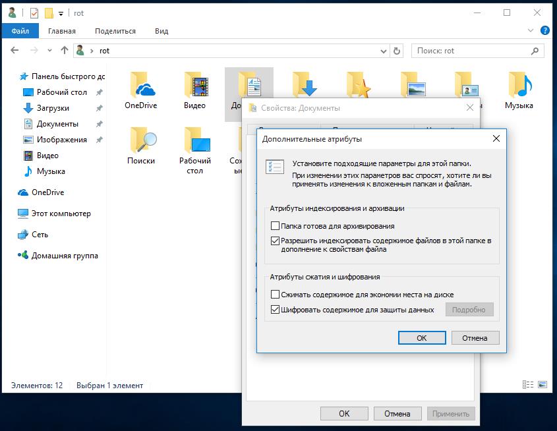Select Домашняя группа in navigation pane
The width and height of the screenshot is (557, 431).
coord(58,256)
